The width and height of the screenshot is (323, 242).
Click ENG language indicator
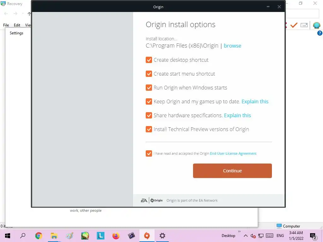coord(280,236)
